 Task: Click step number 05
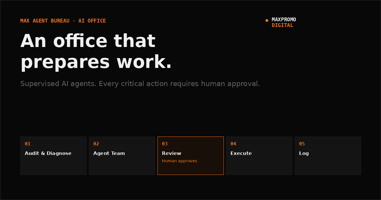(x=302, y=144)
